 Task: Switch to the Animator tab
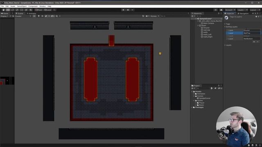(x=32, y=13)
